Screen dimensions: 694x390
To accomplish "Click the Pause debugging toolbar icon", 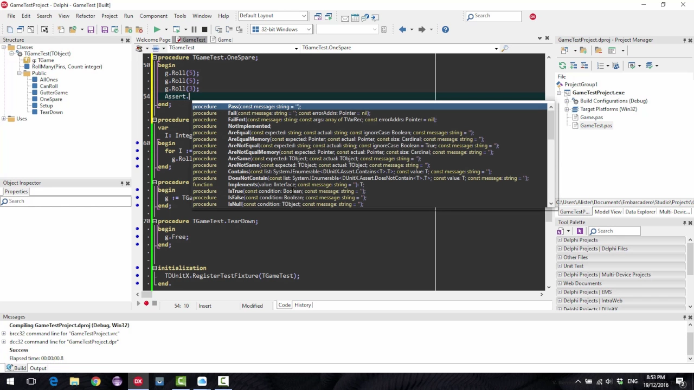I will 194,29.
